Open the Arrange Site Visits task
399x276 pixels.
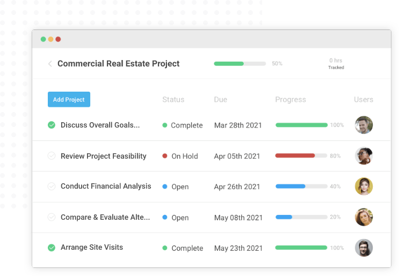point(92,247)
